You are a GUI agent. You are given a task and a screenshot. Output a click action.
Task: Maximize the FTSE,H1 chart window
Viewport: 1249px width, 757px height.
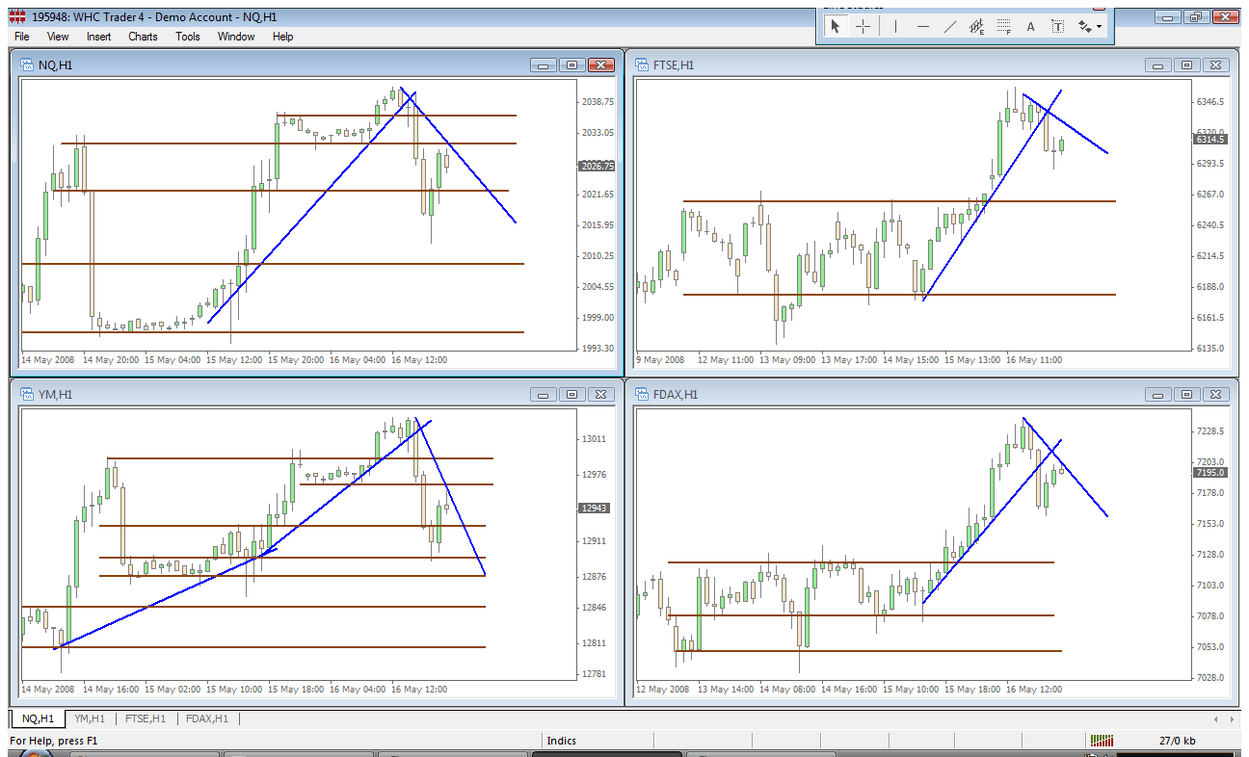[1187, 65]
